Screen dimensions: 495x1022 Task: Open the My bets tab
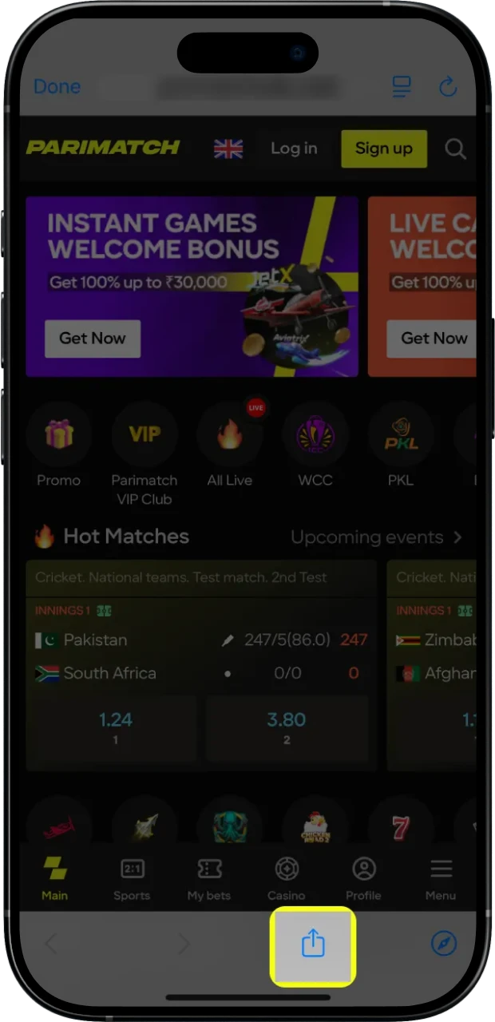(x=208, y=878)
